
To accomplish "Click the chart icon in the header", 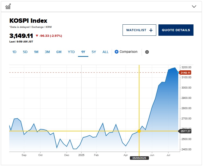I will click(8, 6).
